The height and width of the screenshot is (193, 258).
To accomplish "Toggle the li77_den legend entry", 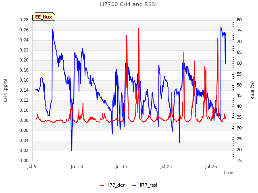I will point(112,185).
